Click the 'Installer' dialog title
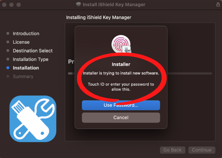 (x=121, y=64)
